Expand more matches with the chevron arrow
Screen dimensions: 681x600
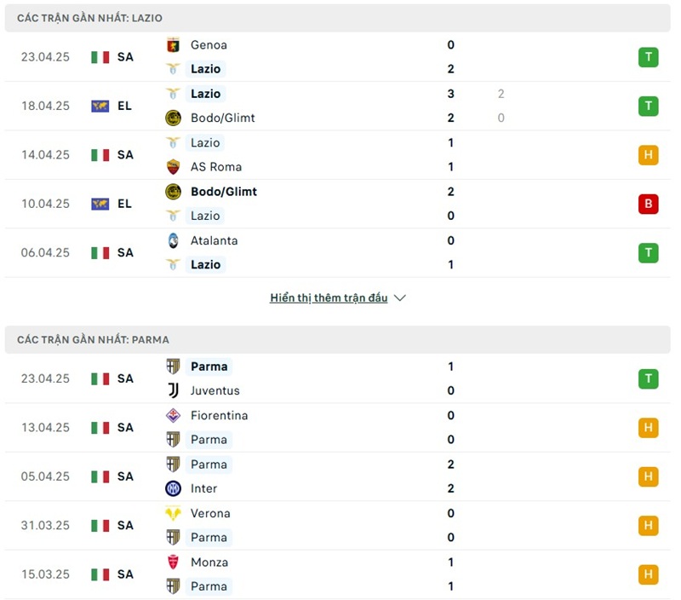coord(398,298)
